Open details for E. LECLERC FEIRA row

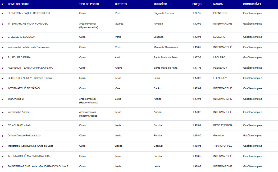pos(3,58)
